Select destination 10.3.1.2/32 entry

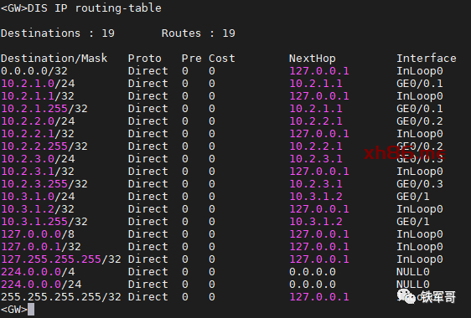coord(38,209)
